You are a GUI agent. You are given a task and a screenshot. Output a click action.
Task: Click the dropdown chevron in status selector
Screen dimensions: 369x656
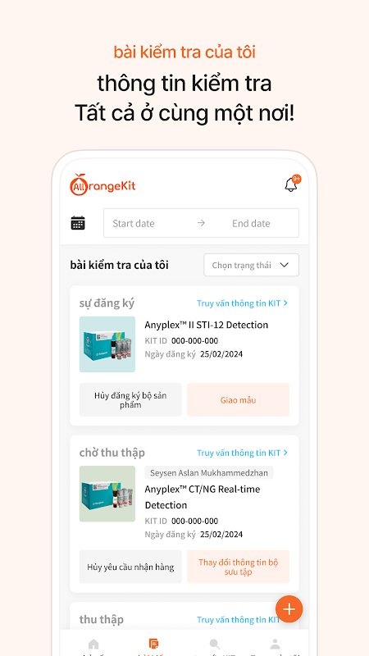(x=285, y=265)
